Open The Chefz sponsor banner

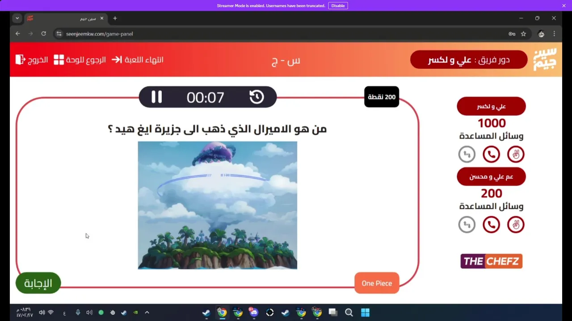click(491, 261)
